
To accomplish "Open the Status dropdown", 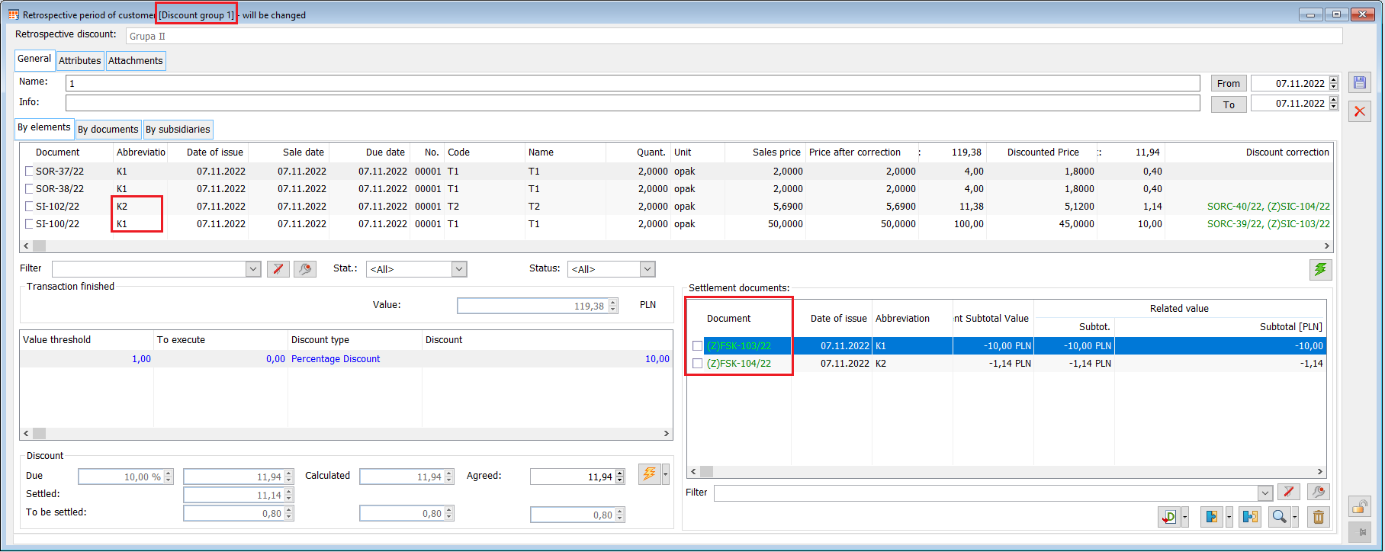I will (648, 269).
